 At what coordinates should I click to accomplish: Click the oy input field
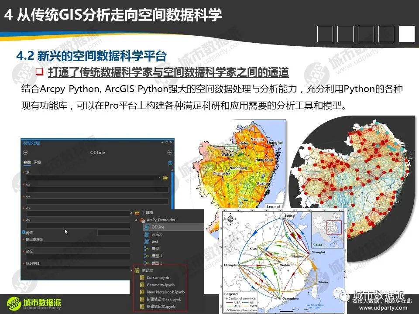pyautogui.click(x=97, y=201)
